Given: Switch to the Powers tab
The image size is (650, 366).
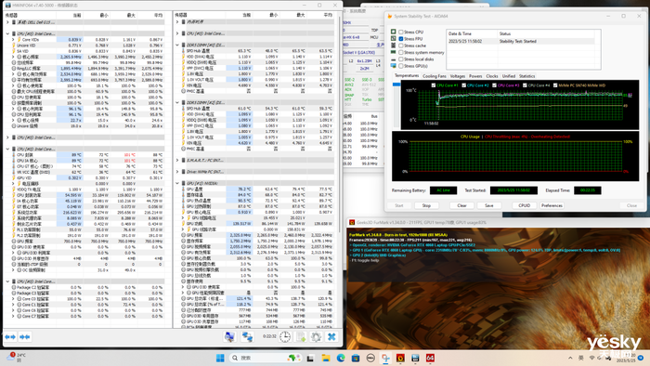Looking at the screenshot, I should 475,76.
